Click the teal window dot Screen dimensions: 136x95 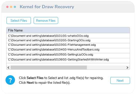pos(15,7)
